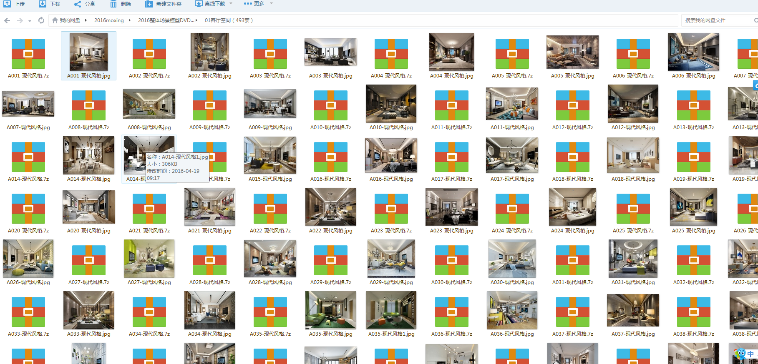Select the A023-现代风格.jpg thumbnail

click(x=451, y=207)
